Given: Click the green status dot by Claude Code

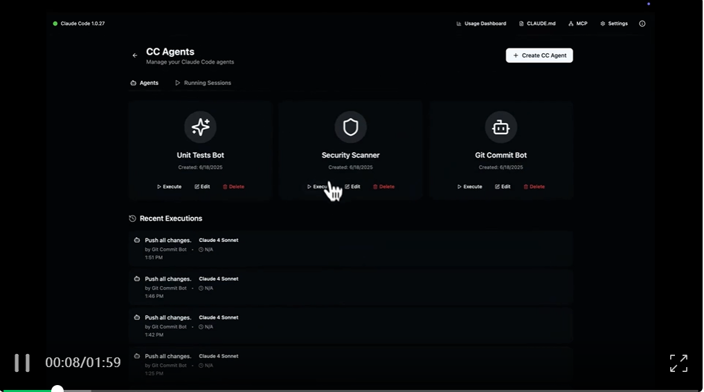Looking at the screenshot, I should 55,24.
